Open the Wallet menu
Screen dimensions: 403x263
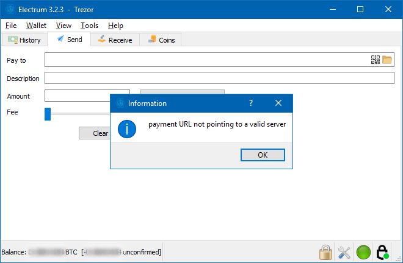tap(36, 26)
